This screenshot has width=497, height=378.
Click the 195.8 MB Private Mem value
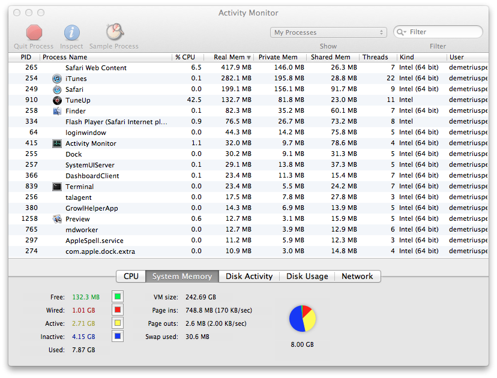(x=289, y=78)
